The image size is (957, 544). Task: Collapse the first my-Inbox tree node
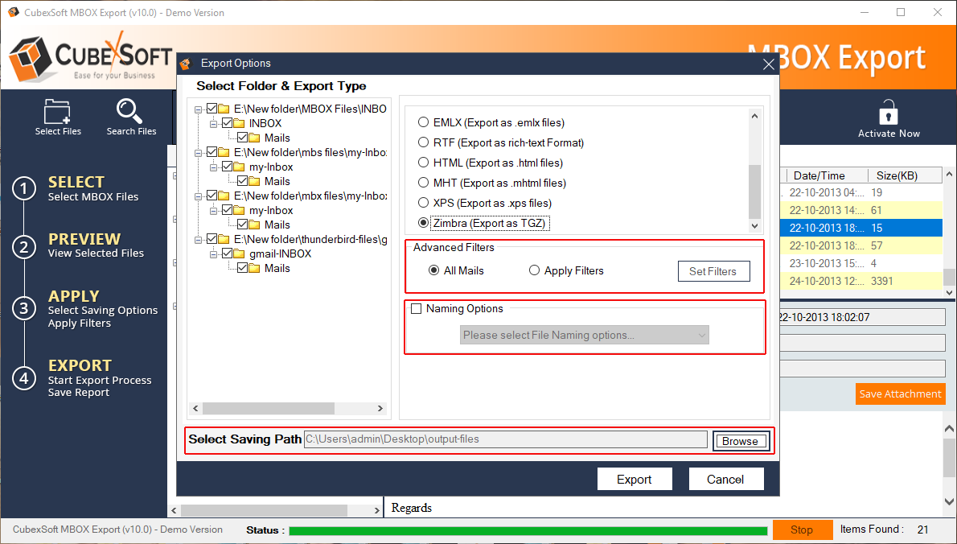point(213,167)
